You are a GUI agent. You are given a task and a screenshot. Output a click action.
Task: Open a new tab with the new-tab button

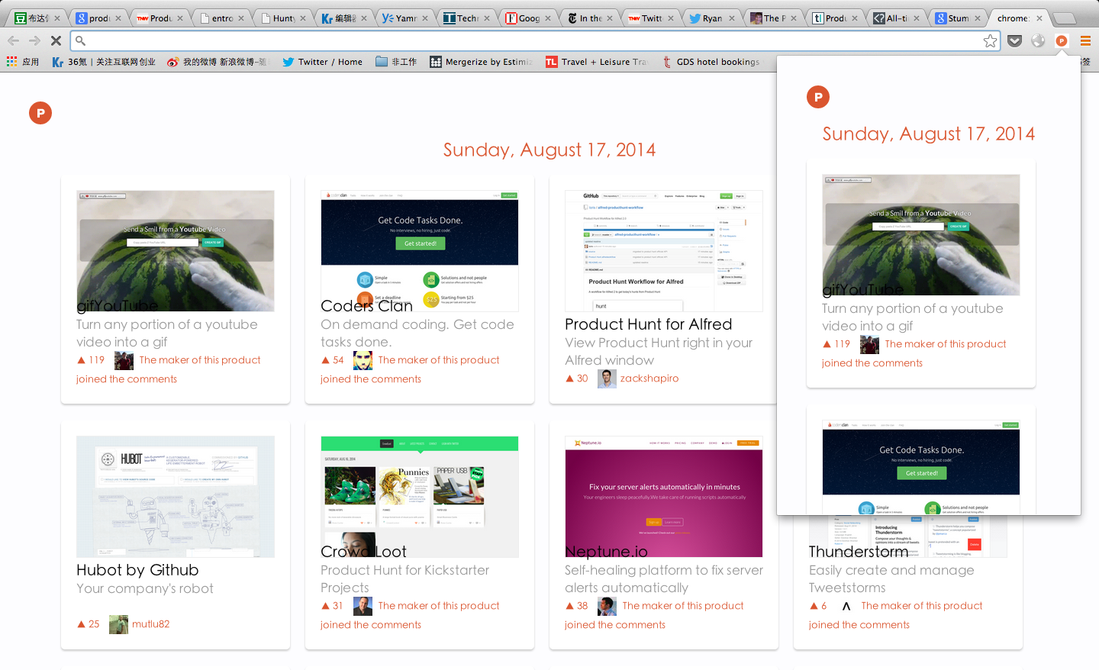point(1065,18)
